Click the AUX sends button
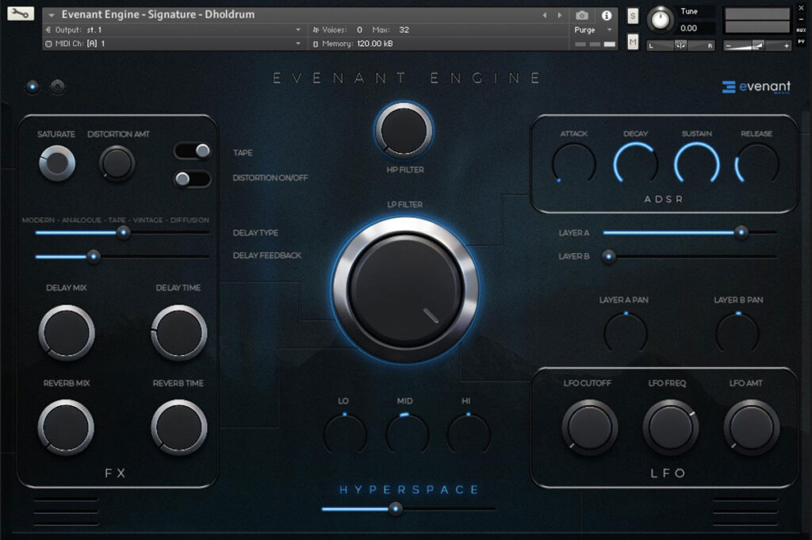Image resolution: width=812 pixels, height=540 pixels. (x=801, y=30)
